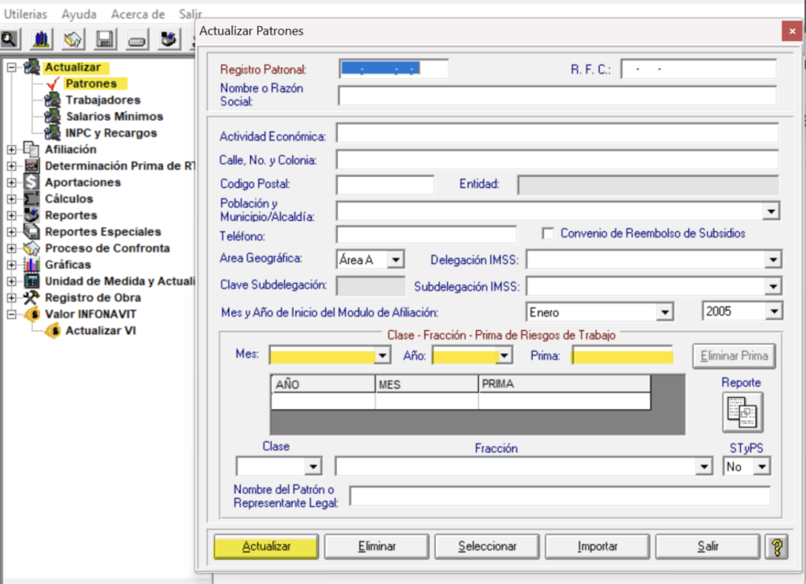Click the Nombre del Patrón o Representante Legal field
The width and height of the screenshot is (806, 584).
pos(560,496)
